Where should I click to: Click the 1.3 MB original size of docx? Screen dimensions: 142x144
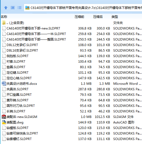pos(86,83)
